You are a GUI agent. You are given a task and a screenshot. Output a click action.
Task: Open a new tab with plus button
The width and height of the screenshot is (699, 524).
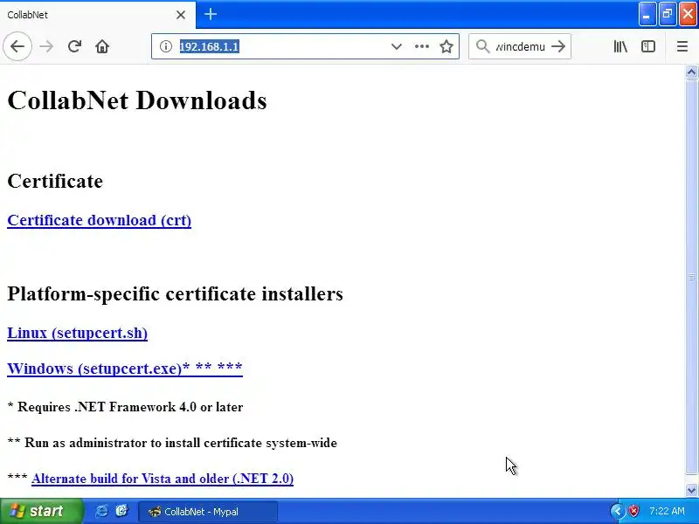click(x=211, y=14)
